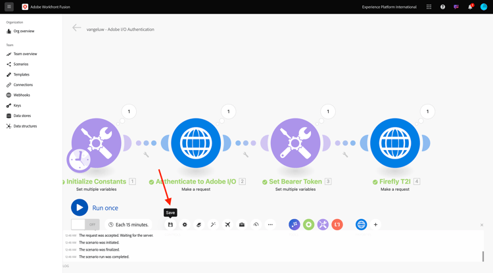Open Team overview in sidebar
This screenshot has height=273, width=493.
pos(22,54)
